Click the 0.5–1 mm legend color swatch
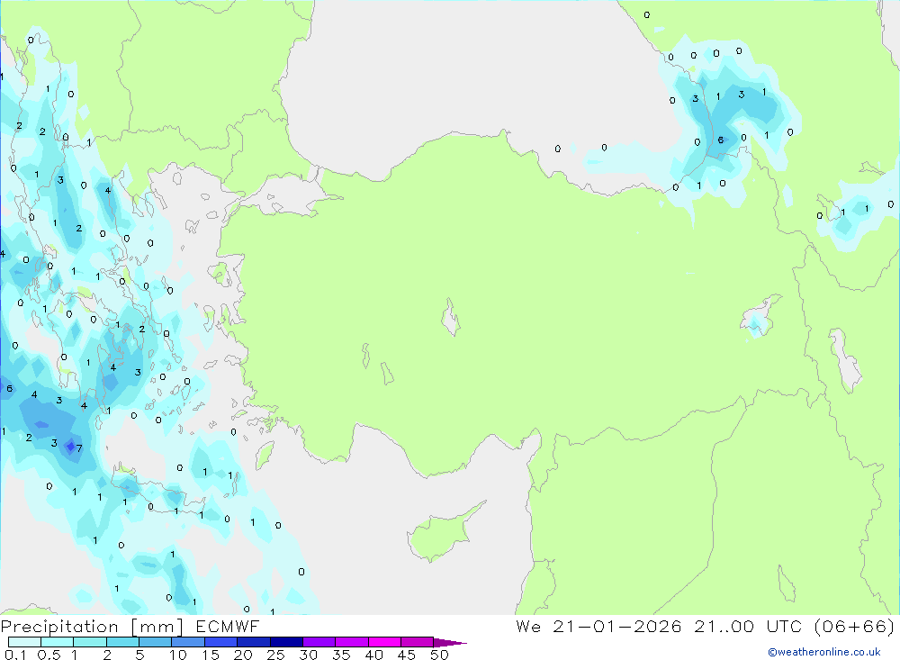The image size is (900, 660). pyautogui.click(x=57, y=642)
